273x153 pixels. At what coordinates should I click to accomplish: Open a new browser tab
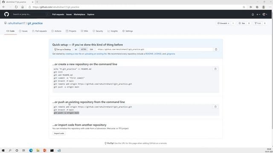[x=37, y=2]
